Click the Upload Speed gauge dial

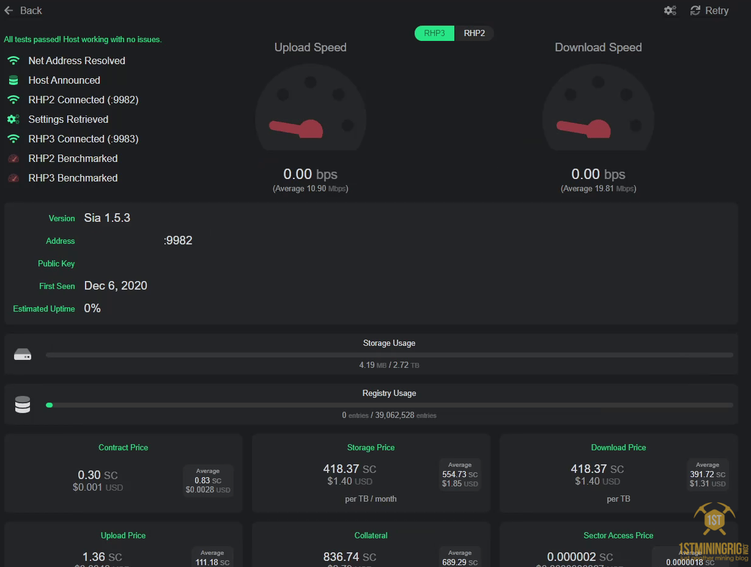[311, 106]
